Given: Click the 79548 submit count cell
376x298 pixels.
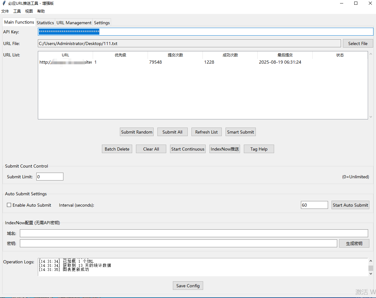Looking at the screenshot, I should 156,62.
